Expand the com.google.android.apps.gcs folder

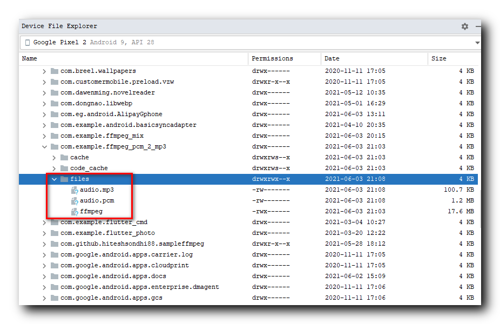[x=44, y=299]
